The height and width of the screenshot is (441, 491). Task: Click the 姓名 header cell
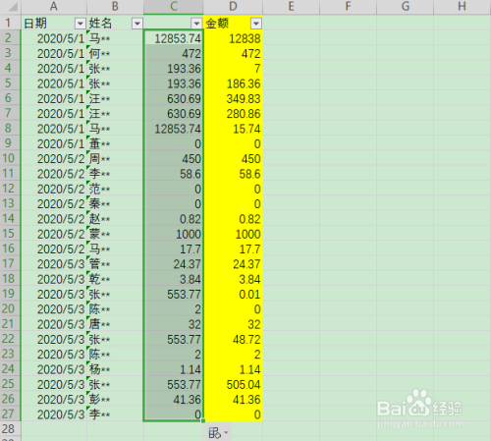tap(115, 24)
